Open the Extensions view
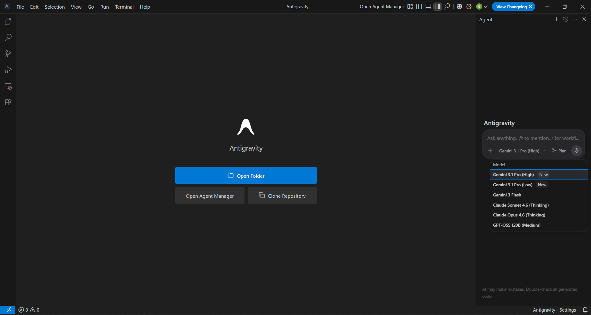 8,103
